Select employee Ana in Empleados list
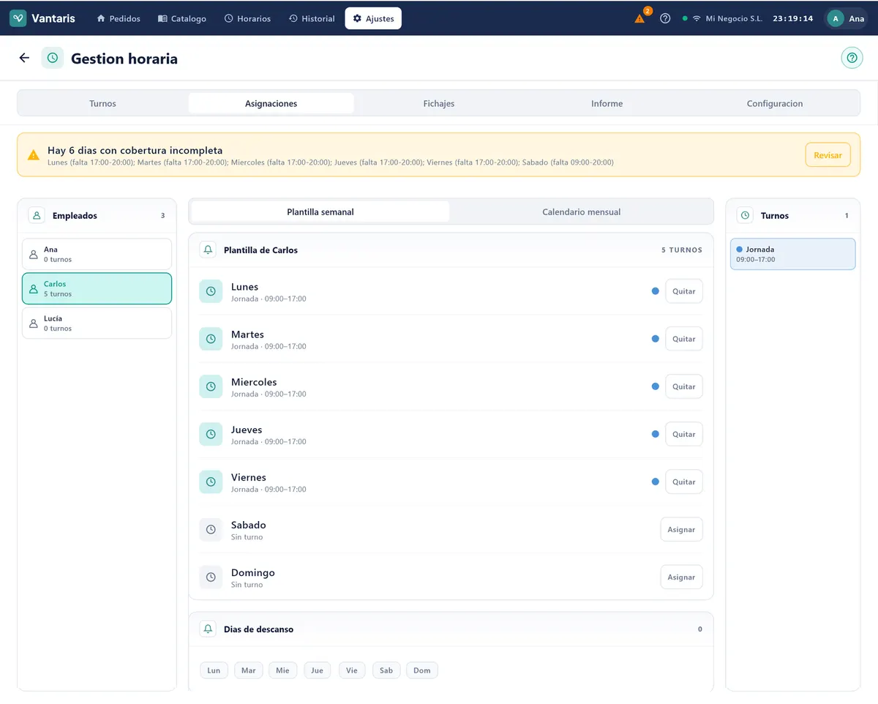 pos(97,254)
